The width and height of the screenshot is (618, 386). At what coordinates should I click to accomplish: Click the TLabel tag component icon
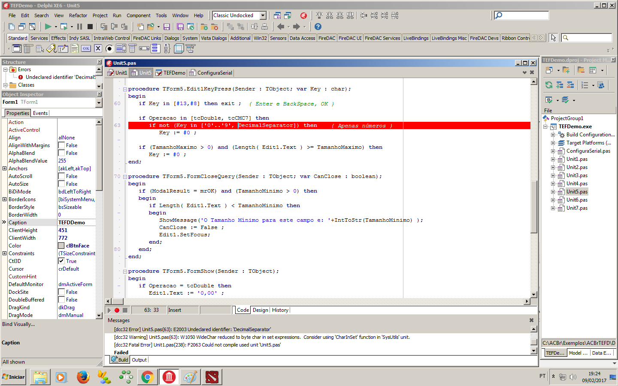pos(51,48)
